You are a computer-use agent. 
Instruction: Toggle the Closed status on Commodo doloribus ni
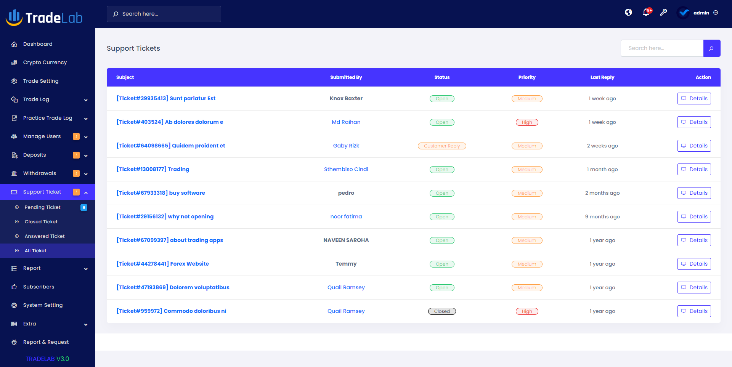tap(442, 311)
